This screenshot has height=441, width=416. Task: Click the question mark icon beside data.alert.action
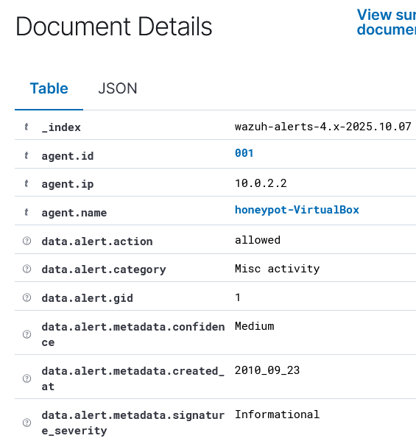pyautogui.click(x=27, y=241)
